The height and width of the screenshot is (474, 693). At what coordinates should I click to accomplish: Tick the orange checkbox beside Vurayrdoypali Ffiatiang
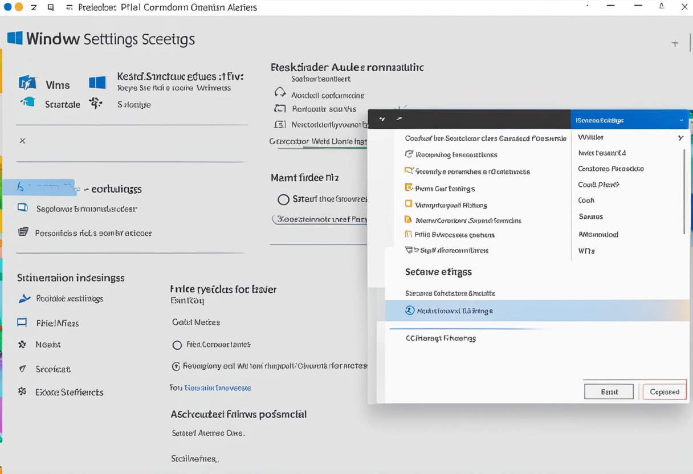pos(408,204)
